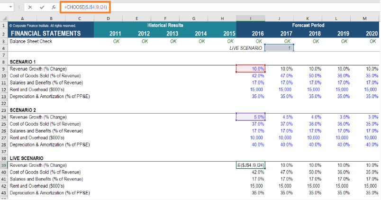Select column J header
The image size is (381, 200).
coord(279,18)
